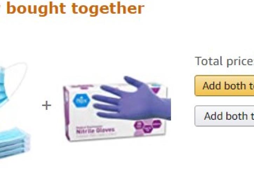254x175 pixels.
Task: Add both items to cart with yellow button
Action: (x=224, y=86)
